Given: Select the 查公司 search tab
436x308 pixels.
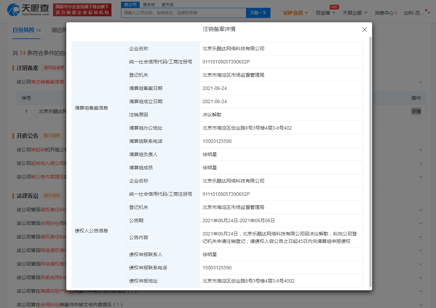Looking at the screenshot, I should coord(130,4).
